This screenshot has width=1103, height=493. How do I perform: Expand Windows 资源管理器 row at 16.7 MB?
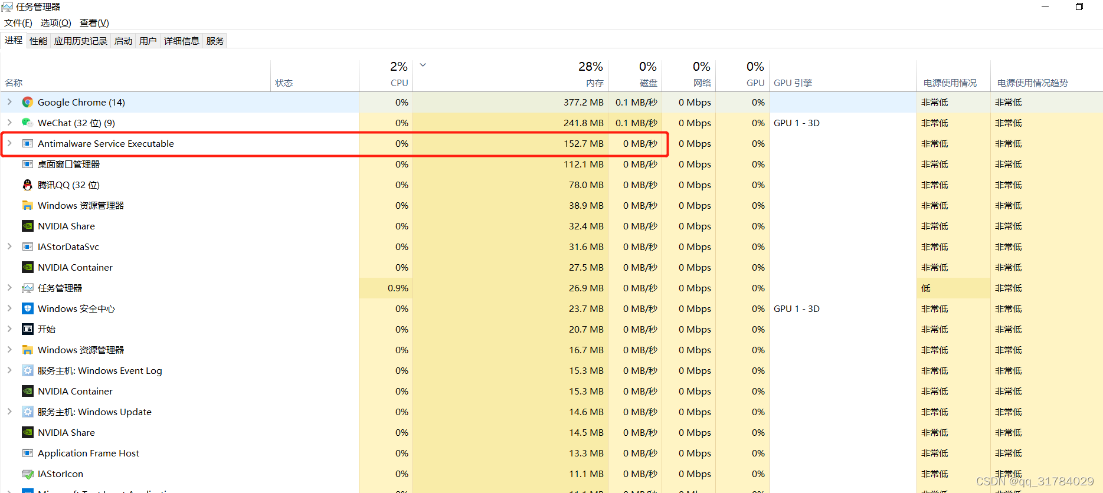[9, 350]
